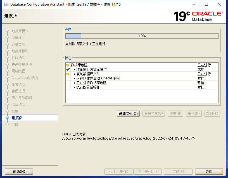
Task: Click 上一步(B) back button
Action: (119, 172)
